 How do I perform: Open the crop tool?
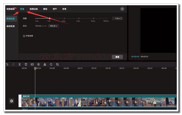[57, 64]
